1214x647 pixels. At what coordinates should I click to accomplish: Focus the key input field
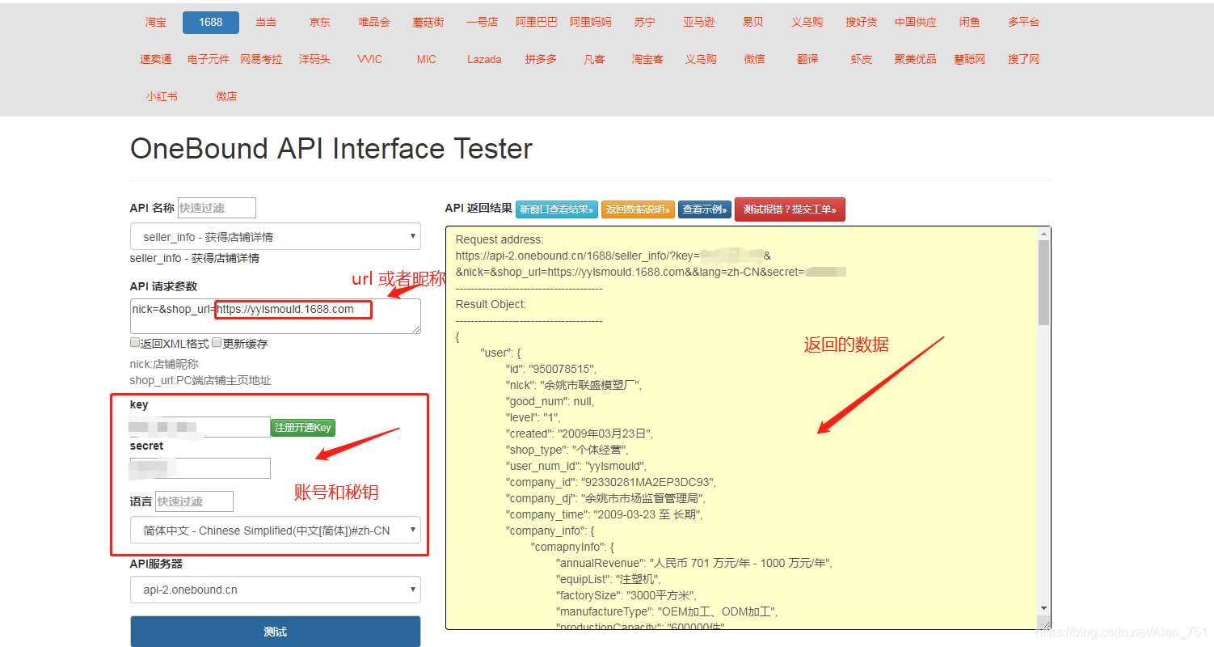(200, 427)
